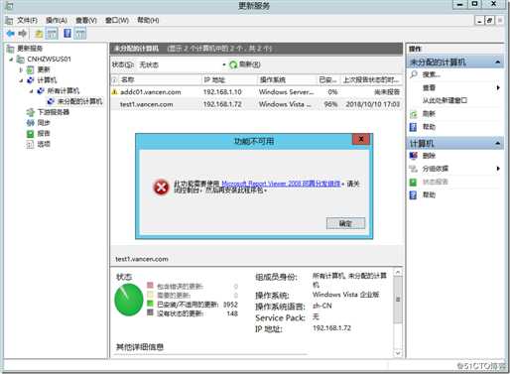The image size is (510, 374).
Task: Open the 窗口(W) menu
Action: (117, 21)
